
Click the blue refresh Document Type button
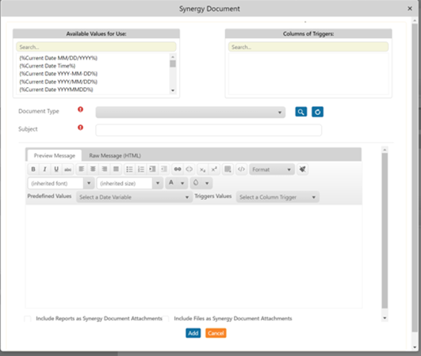point(317,112)
